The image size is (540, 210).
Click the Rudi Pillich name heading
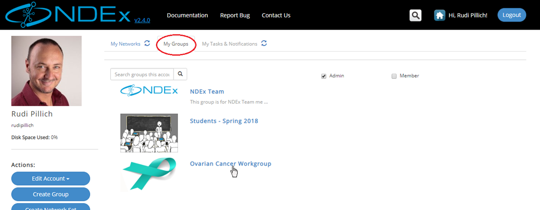coord(32,114)
